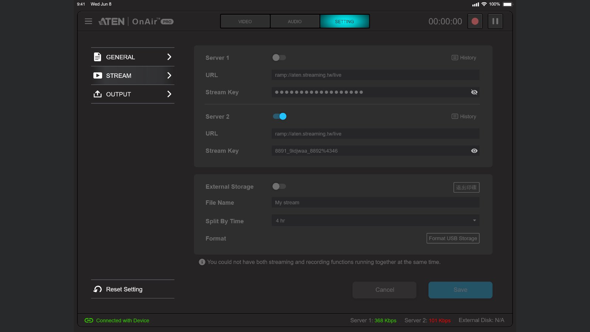Screen dimensions: 590x332
Task: Click the File Name input field
Action: 375,203
